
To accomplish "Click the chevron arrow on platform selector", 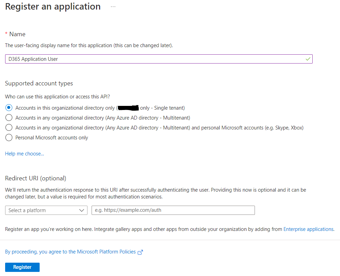I will (82, 210).
